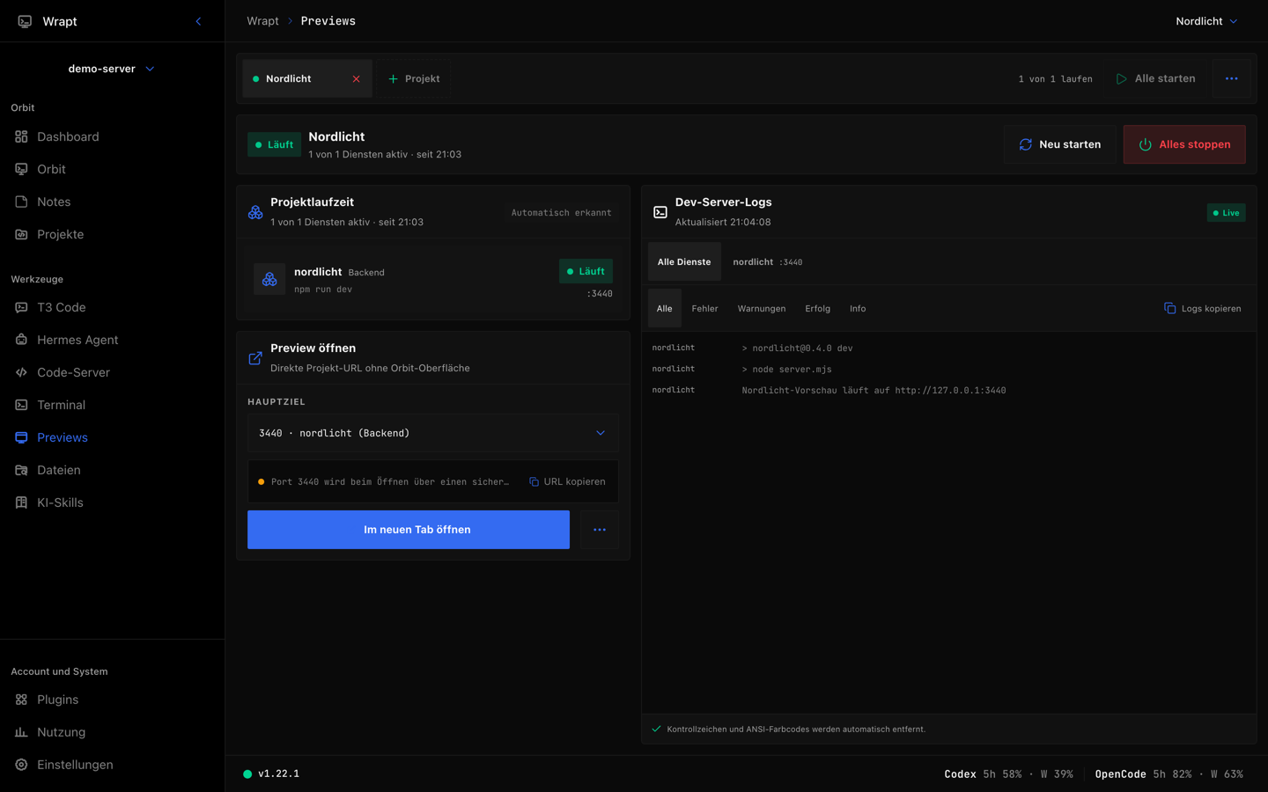This screenshot has height=792, width=1268.
Task: Open Code-Server tool
Action: (x=112, y=372)
